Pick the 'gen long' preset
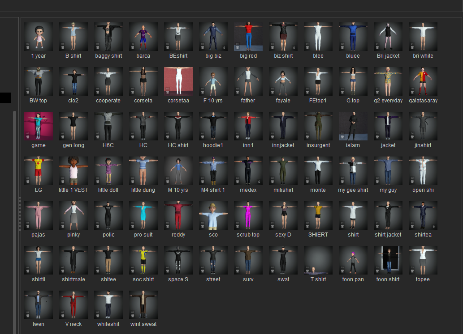Image resolution: width=463 pixels, height=334 pixels. [x=73, y=126]
